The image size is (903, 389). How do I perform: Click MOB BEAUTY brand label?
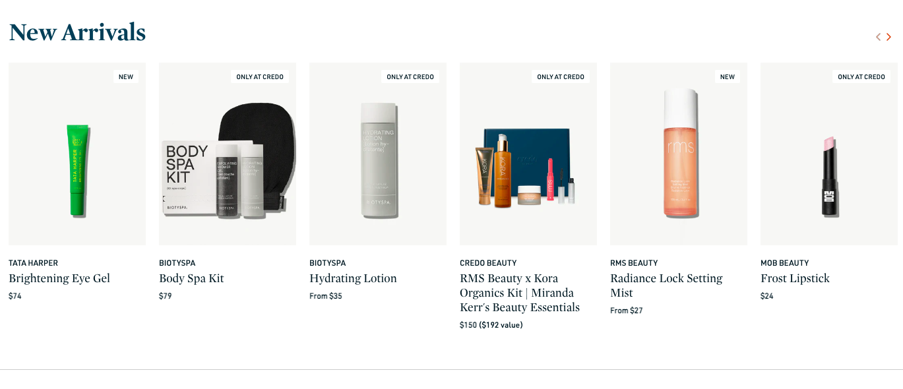click(785, 263)
